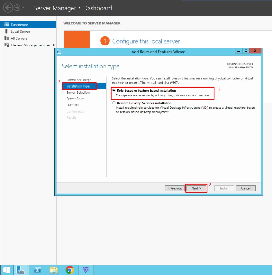Viewport: 272px width, 275px height.
Task: Close the wizard with the red X
Action: point(255,51)
